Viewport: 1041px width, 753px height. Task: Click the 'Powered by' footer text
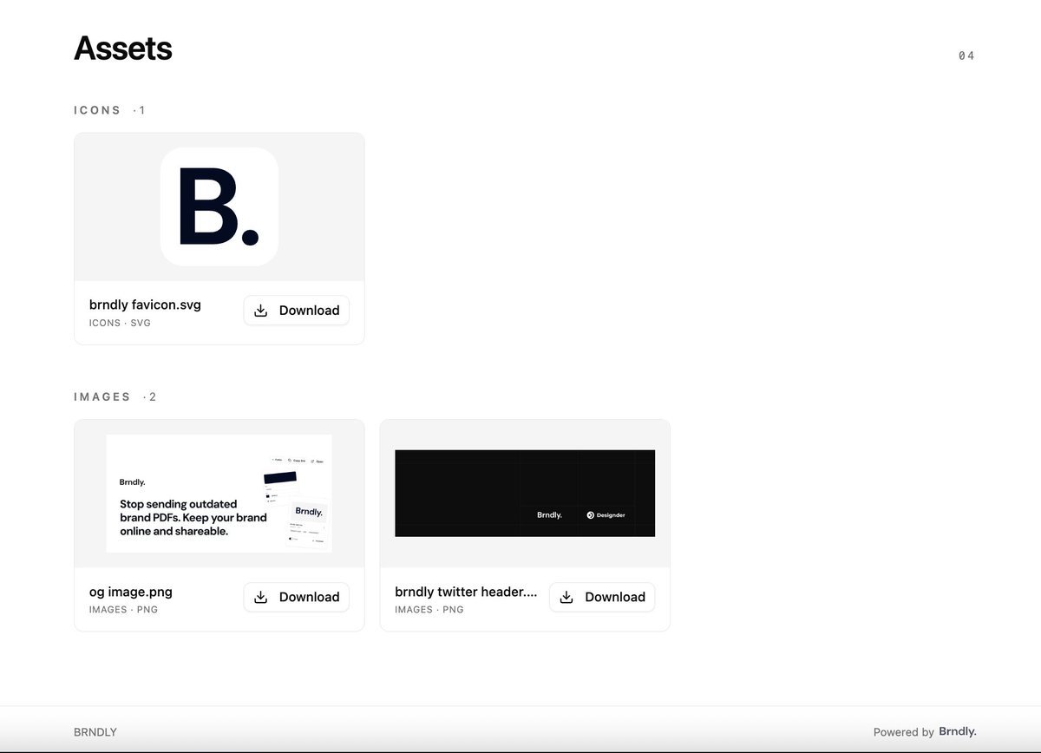tap(903, 732)
